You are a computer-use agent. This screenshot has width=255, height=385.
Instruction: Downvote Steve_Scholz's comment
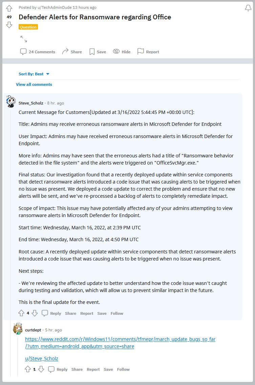pos(35,313)
